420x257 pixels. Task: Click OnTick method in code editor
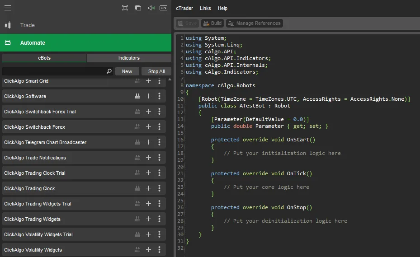[x=297, y=173]
